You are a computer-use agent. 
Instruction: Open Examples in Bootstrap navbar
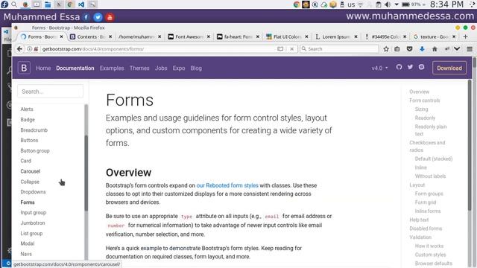point(112,68)
